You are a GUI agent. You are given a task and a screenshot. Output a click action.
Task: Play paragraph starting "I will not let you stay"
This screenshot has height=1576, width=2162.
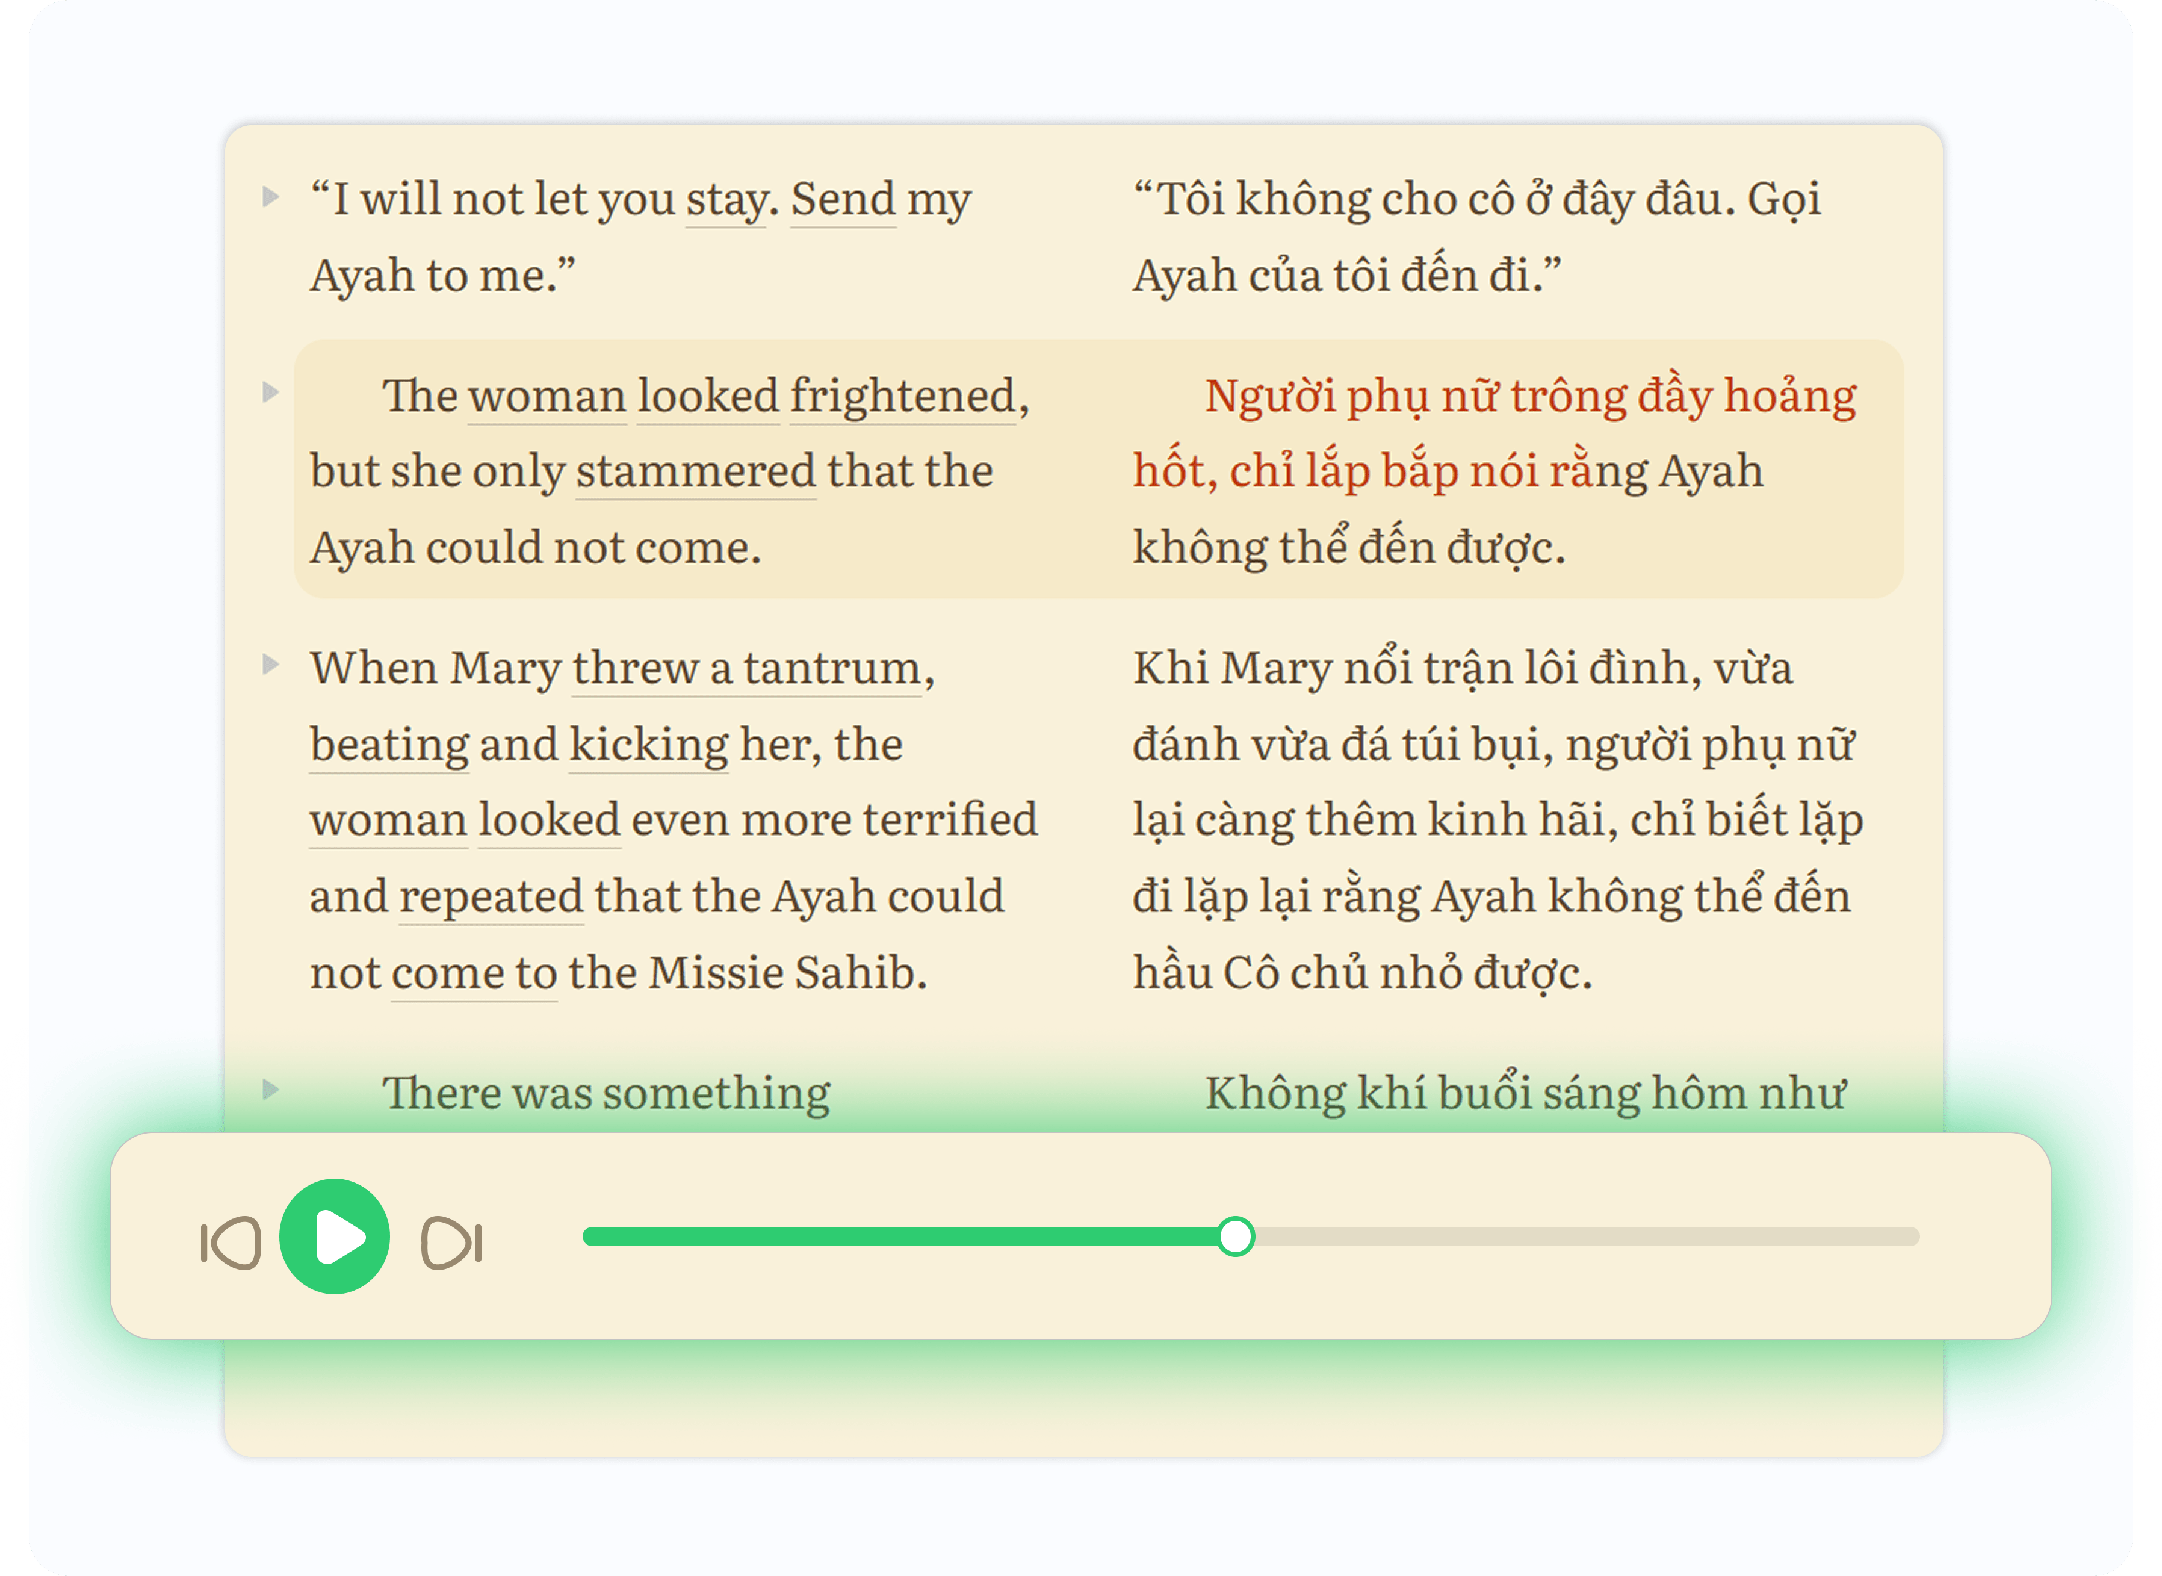point(271,196)
